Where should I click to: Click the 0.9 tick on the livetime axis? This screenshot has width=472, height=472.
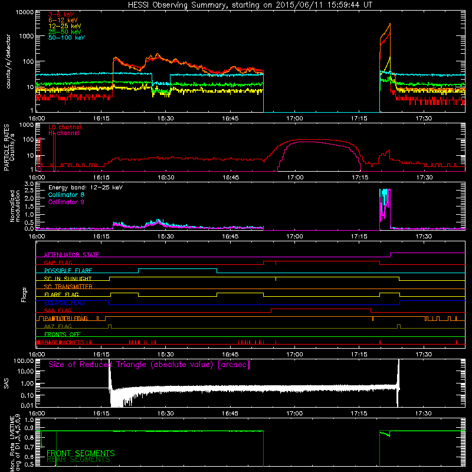pyautogui.click(x=29, y=428)
